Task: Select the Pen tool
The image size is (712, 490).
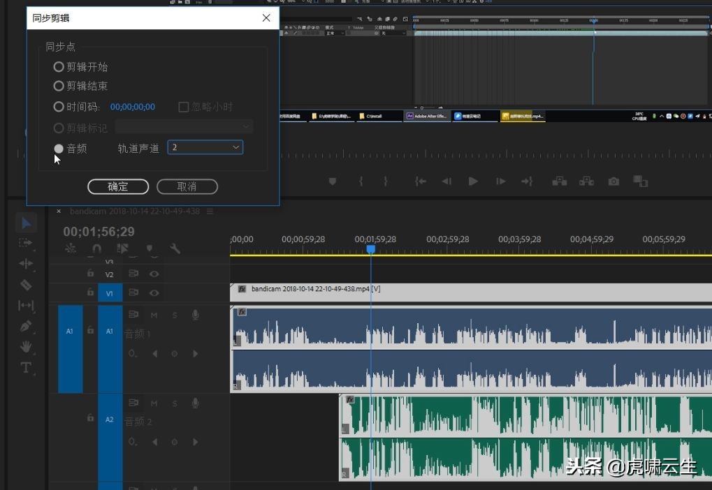Action: 26,326
